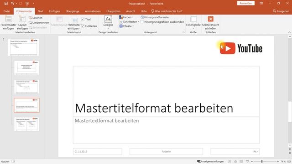Click the YouTube logo on the slide
This screenshot has height=164, width=292.
tap(241, 48)
